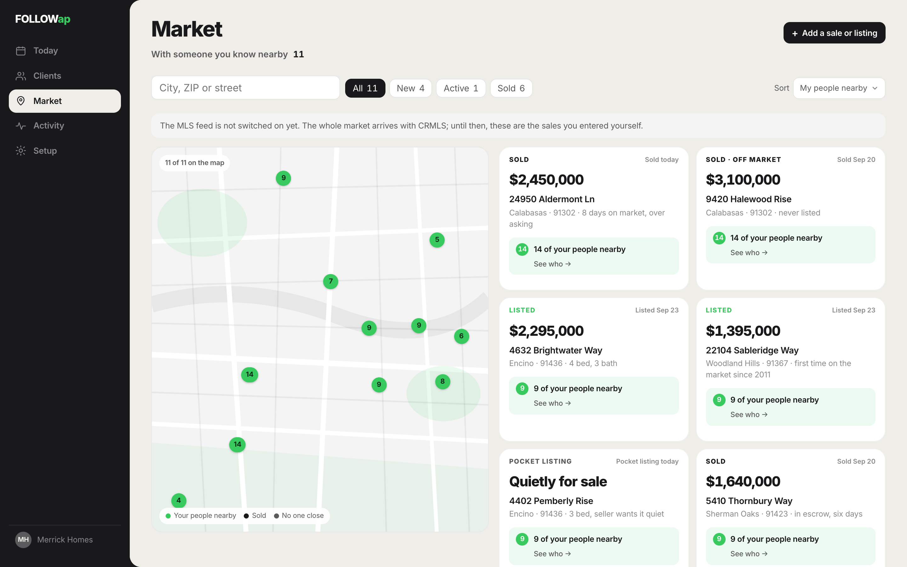Click the 14 badge on Aldermont Ln card
The image size is (907, 567).
point(522,249)
